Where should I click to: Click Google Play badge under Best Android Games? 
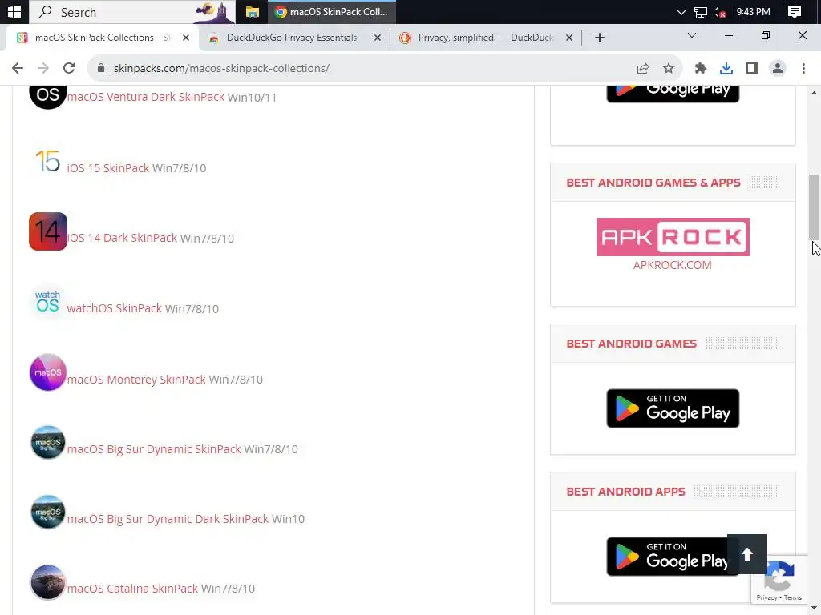tap(673, 408)
